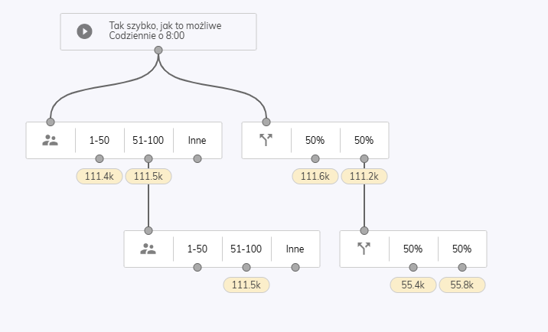Image resolution: width=548 pixels, height=332 pixels.
Task: Select the 51-100 segment in the lower node
Action: coord(246,249)
